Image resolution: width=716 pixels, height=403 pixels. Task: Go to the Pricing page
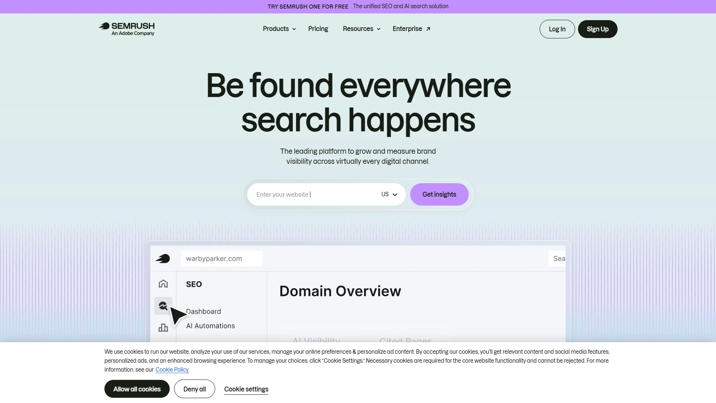[318, 29]
